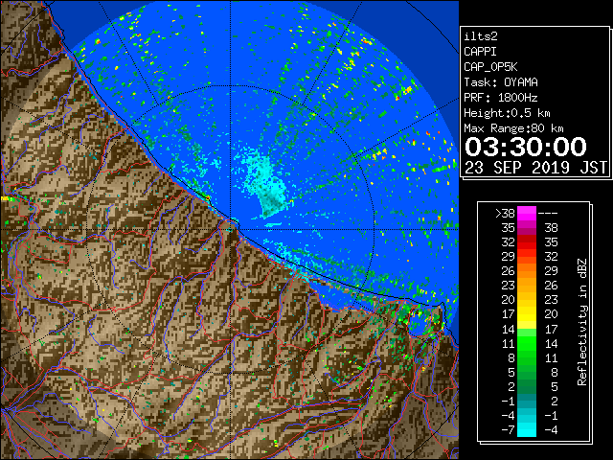Click the --- label beside the magenta swatch
This screenshot has width=613, height=460.
(x=548, y=214)
